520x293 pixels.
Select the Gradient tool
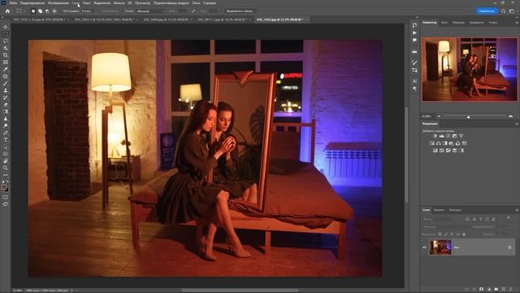point(6,112)
